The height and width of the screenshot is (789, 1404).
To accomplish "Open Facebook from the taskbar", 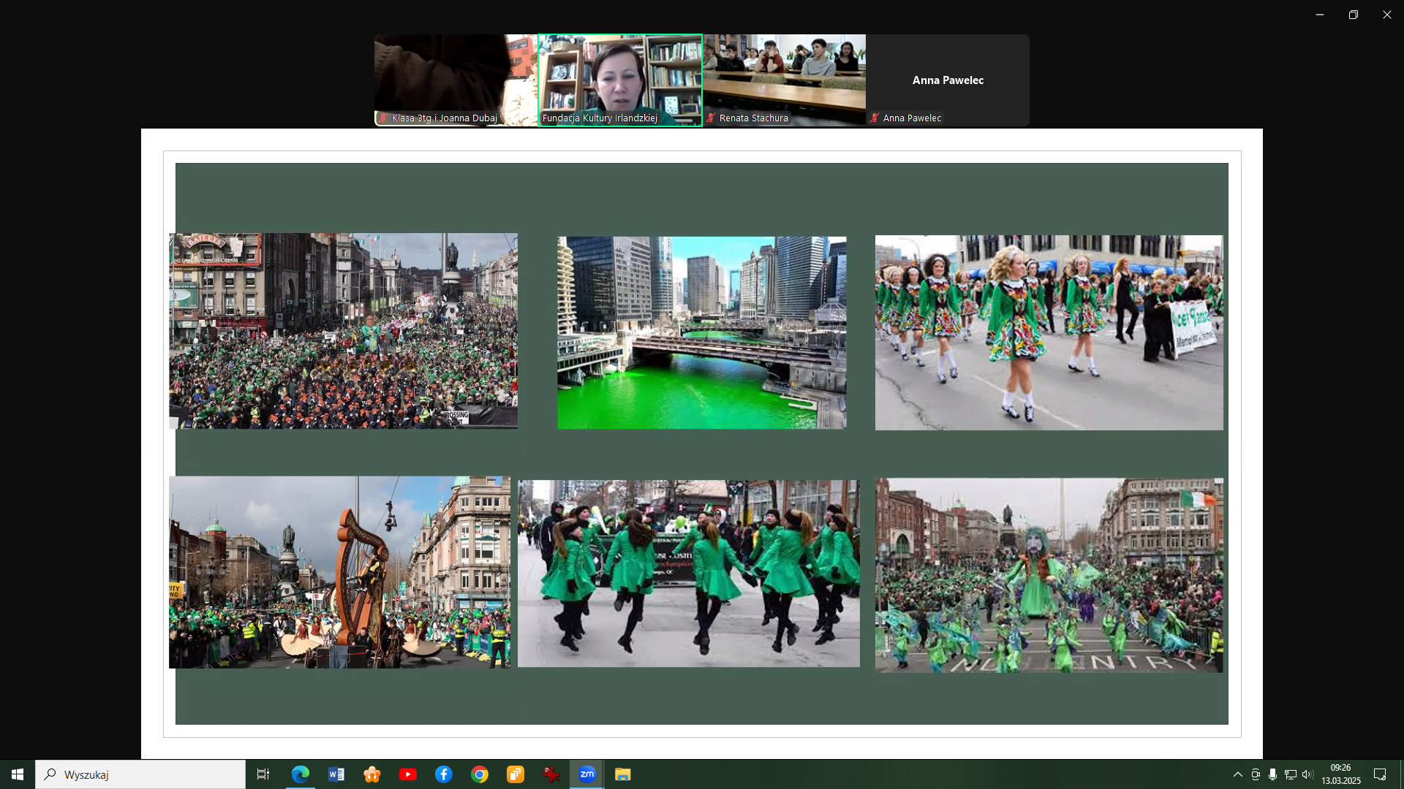I will click(444, 774).
